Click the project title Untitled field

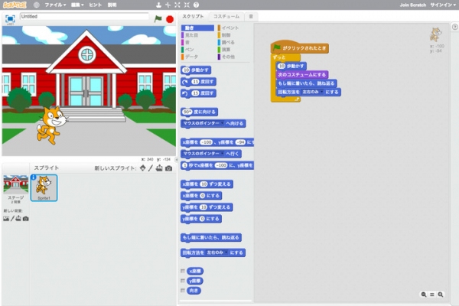(84, 17)
